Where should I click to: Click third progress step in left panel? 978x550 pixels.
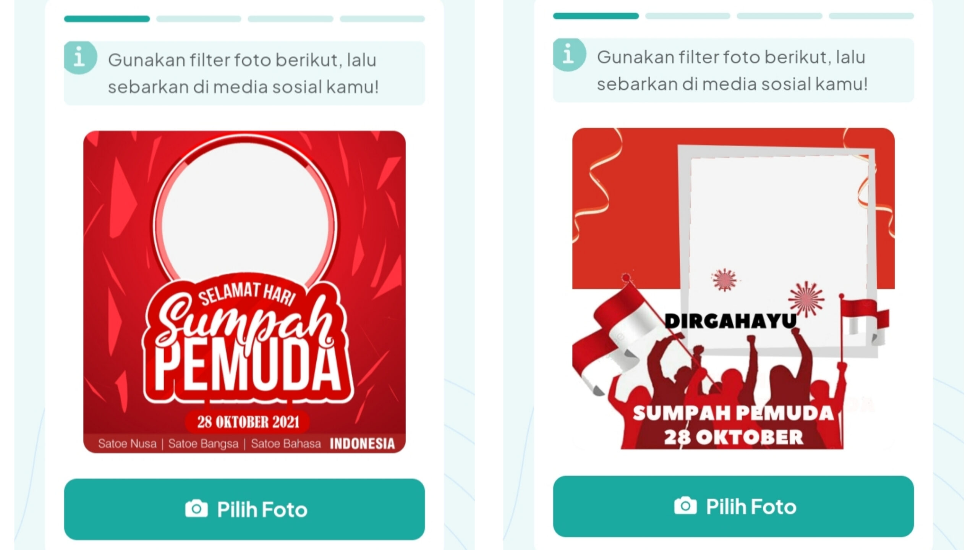click(x=290, y=19)
